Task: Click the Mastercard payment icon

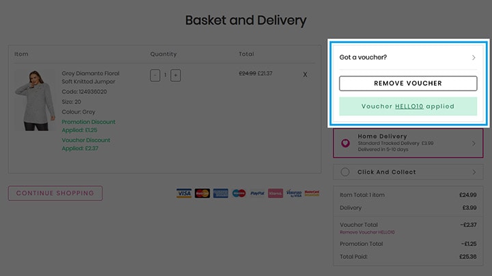Action: [202, 194]
